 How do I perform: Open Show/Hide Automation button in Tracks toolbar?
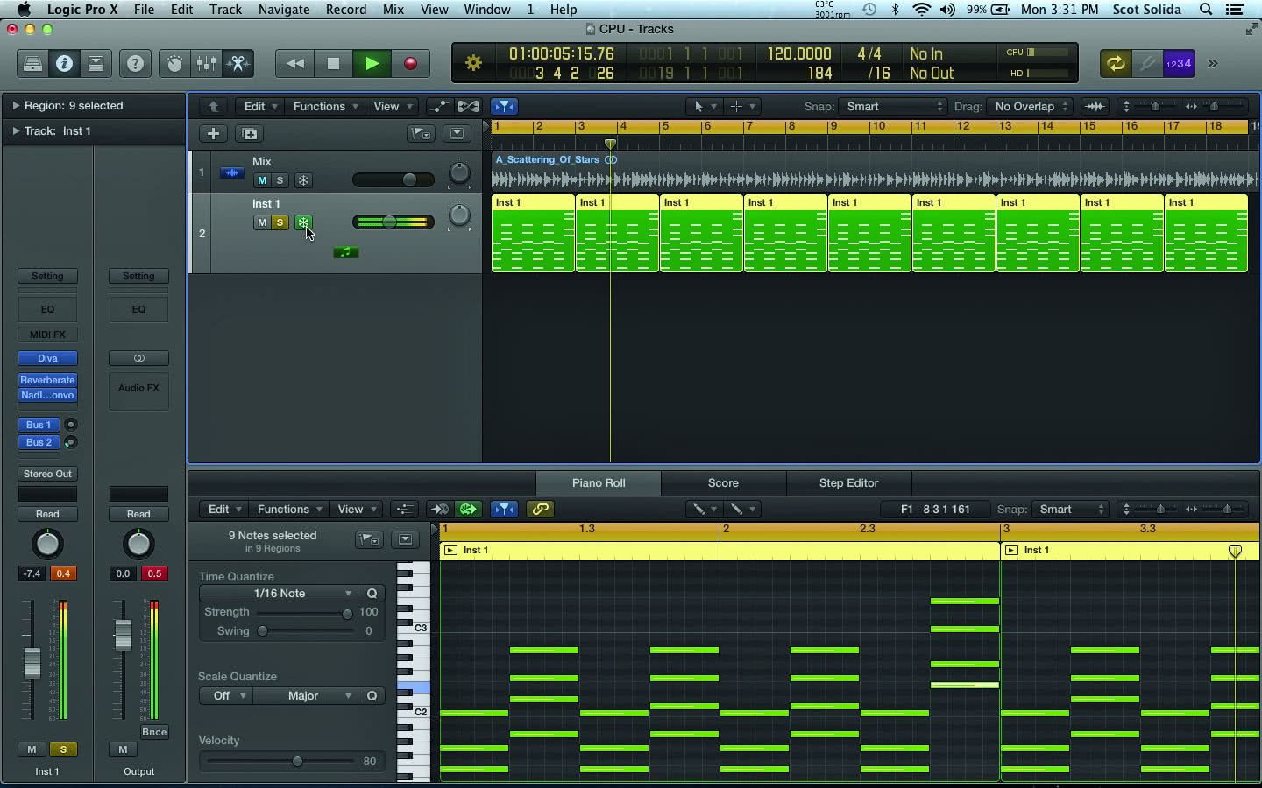click(x=439, y=106)
